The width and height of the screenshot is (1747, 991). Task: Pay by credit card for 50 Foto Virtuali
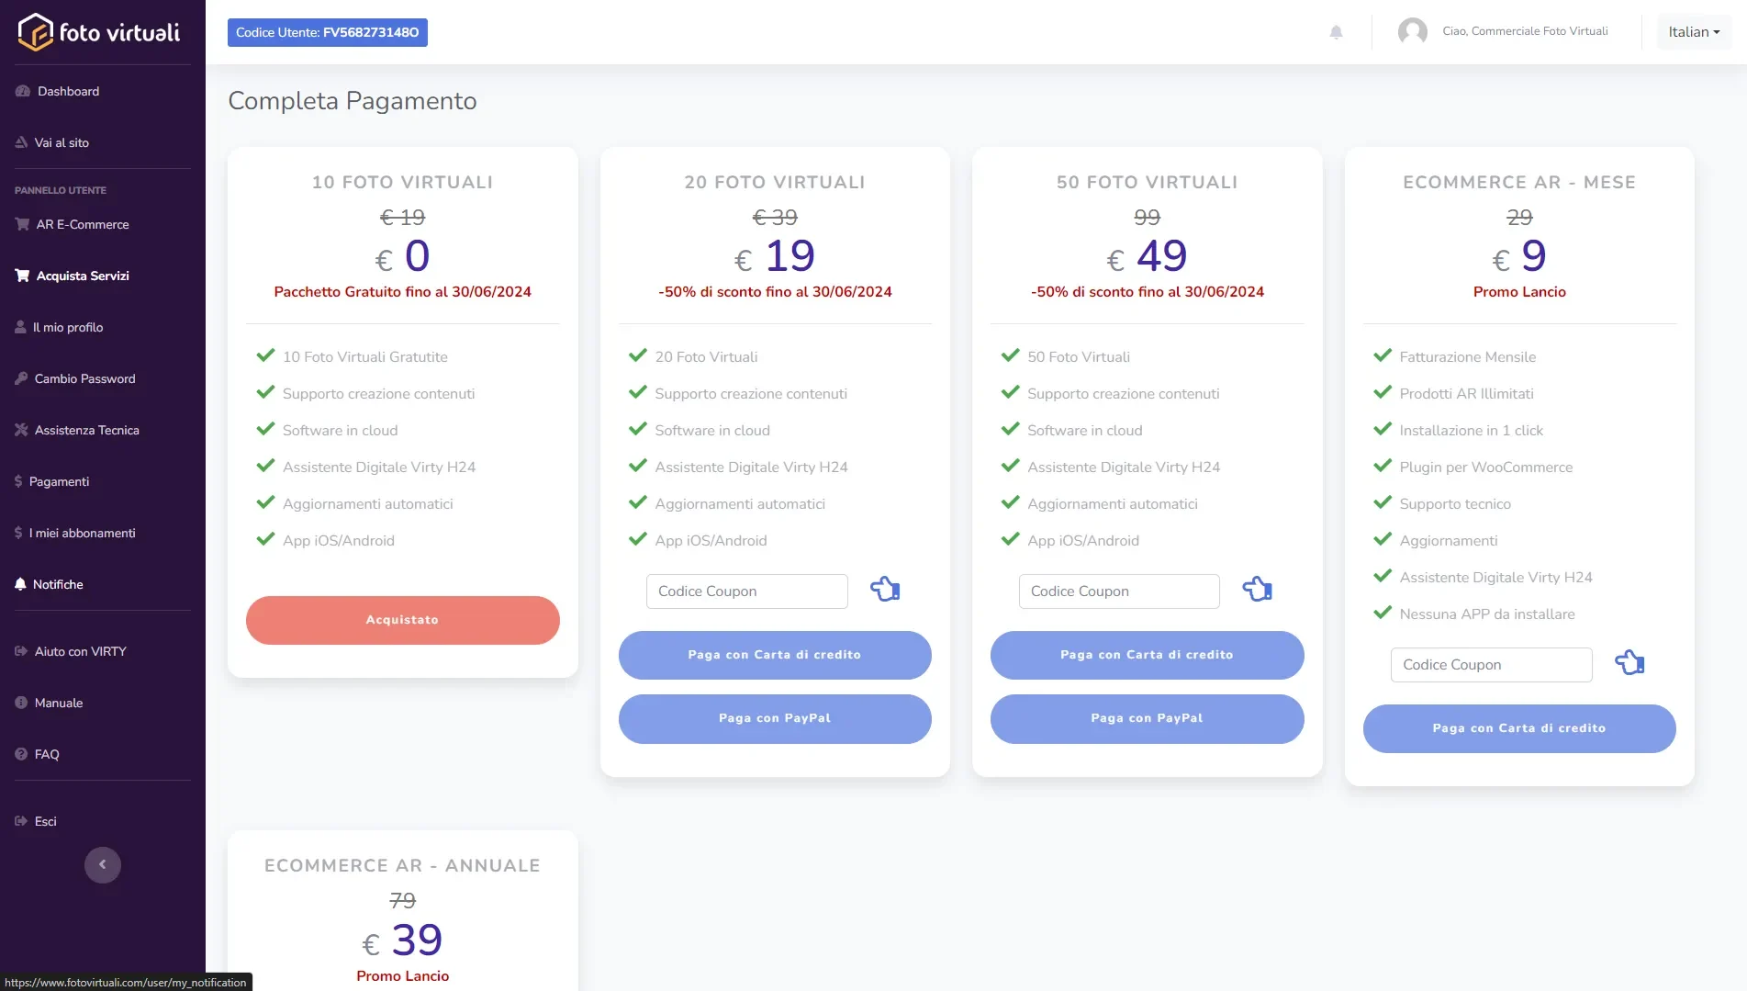point(1147,655)
